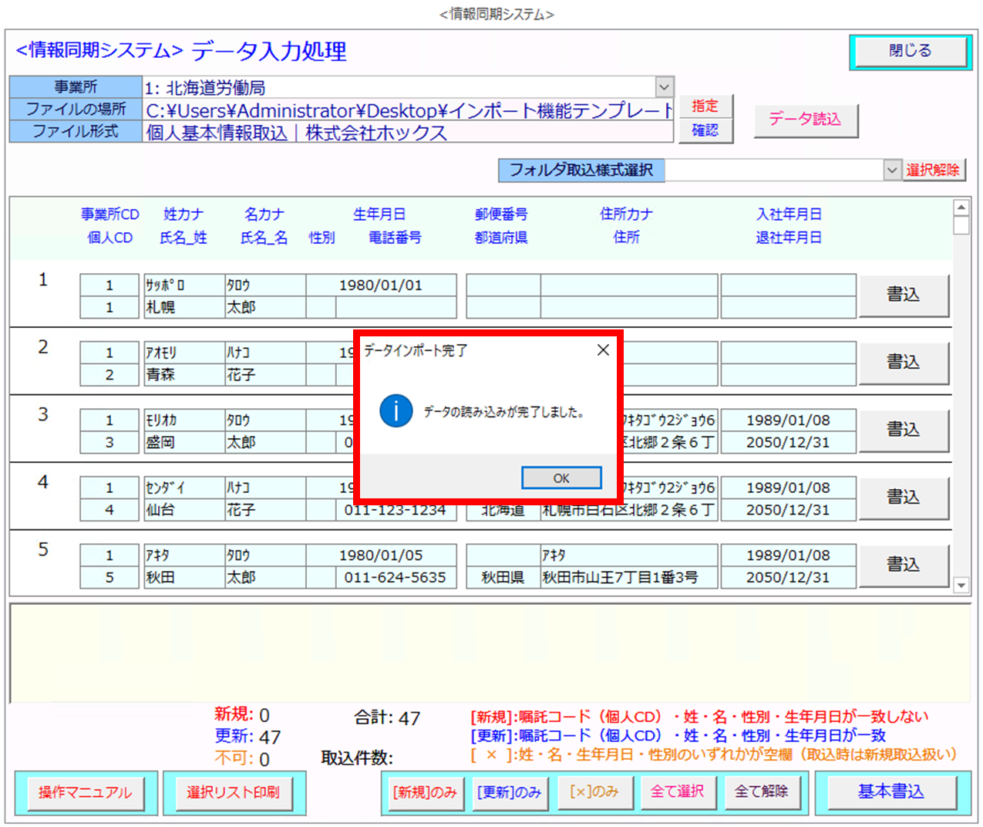Click the 全て選択 button
The height and width of the screenshot is (827, 983).
click(x=677, y=792)
